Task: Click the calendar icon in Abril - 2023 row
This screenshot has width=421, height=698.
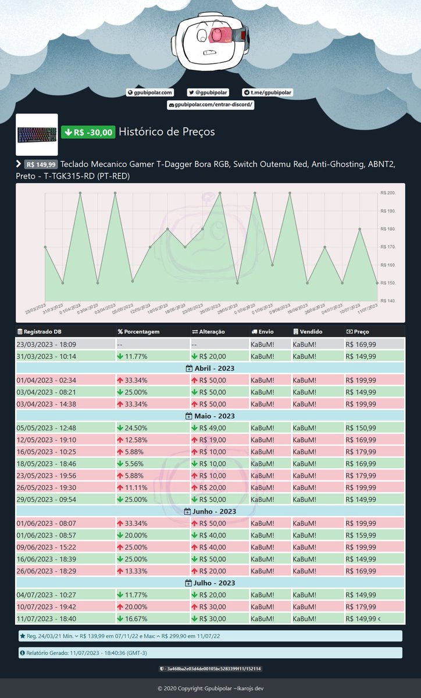Action: (188, 368)
